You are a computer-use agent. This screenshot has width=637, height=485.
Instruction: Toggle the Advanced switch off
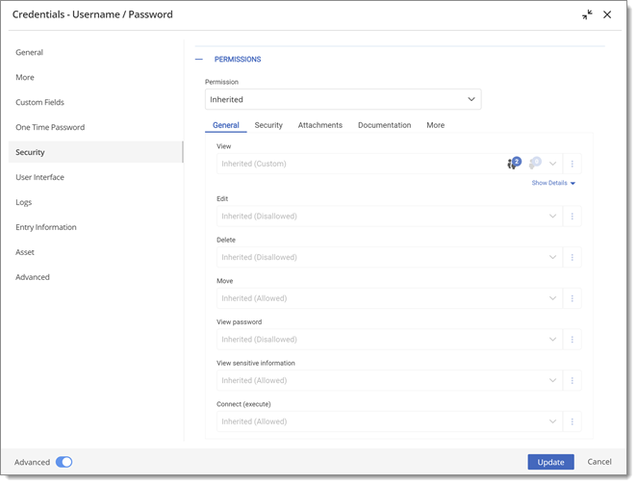(64, 462)
